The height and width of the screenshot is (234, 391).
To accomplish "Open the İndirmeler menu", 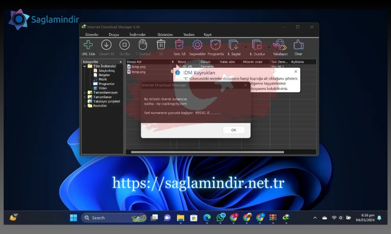I will point(137,35).
